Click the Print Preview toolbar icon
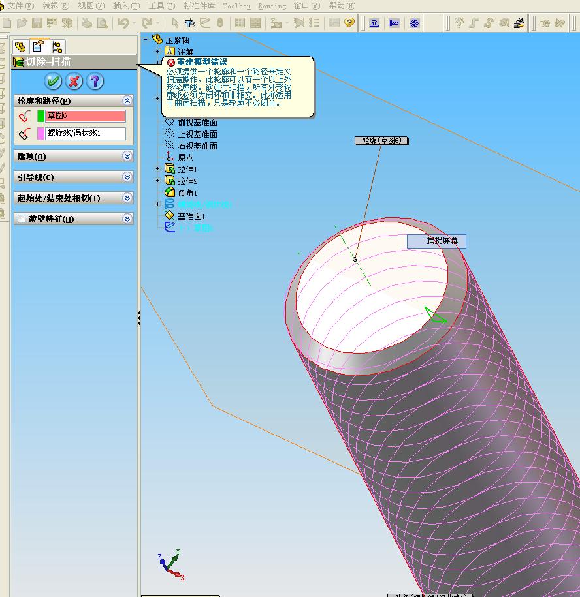 point(102,23)
